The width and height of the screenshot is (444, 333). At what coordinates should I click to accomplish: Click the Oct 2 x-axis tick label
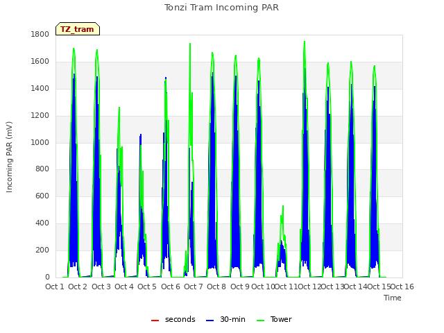coord(78,287)
